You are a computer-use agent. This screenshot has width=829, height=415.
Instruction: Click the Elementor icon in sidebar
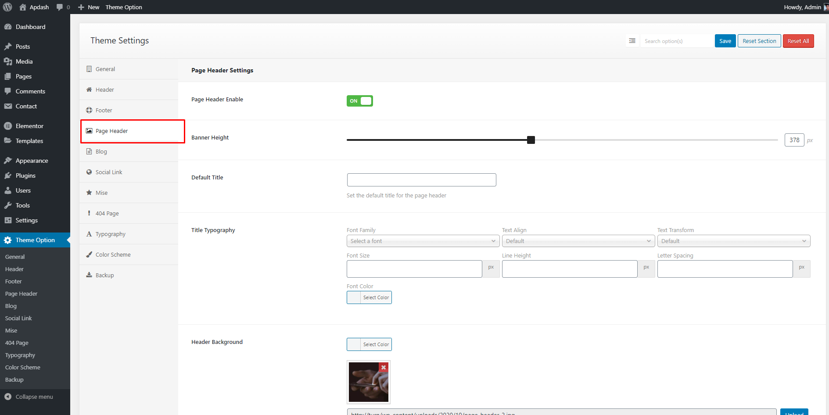[x=8, y=126]
